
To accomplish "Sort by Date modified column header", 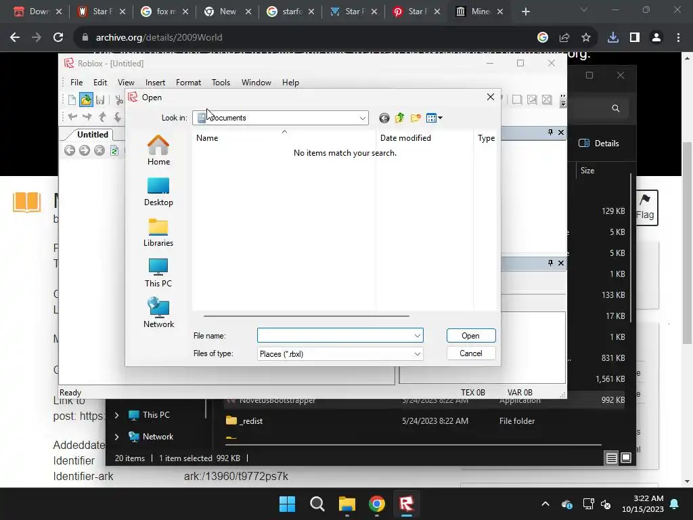I will [x=424, y=138].
